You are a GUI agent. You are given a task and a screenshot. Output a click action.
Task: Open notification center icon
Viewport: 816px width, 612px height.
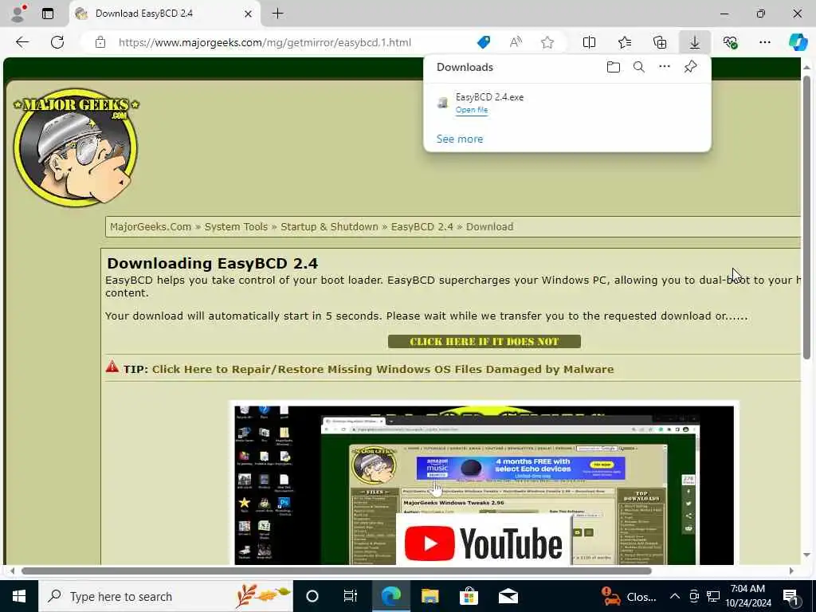tap(790, 596)
